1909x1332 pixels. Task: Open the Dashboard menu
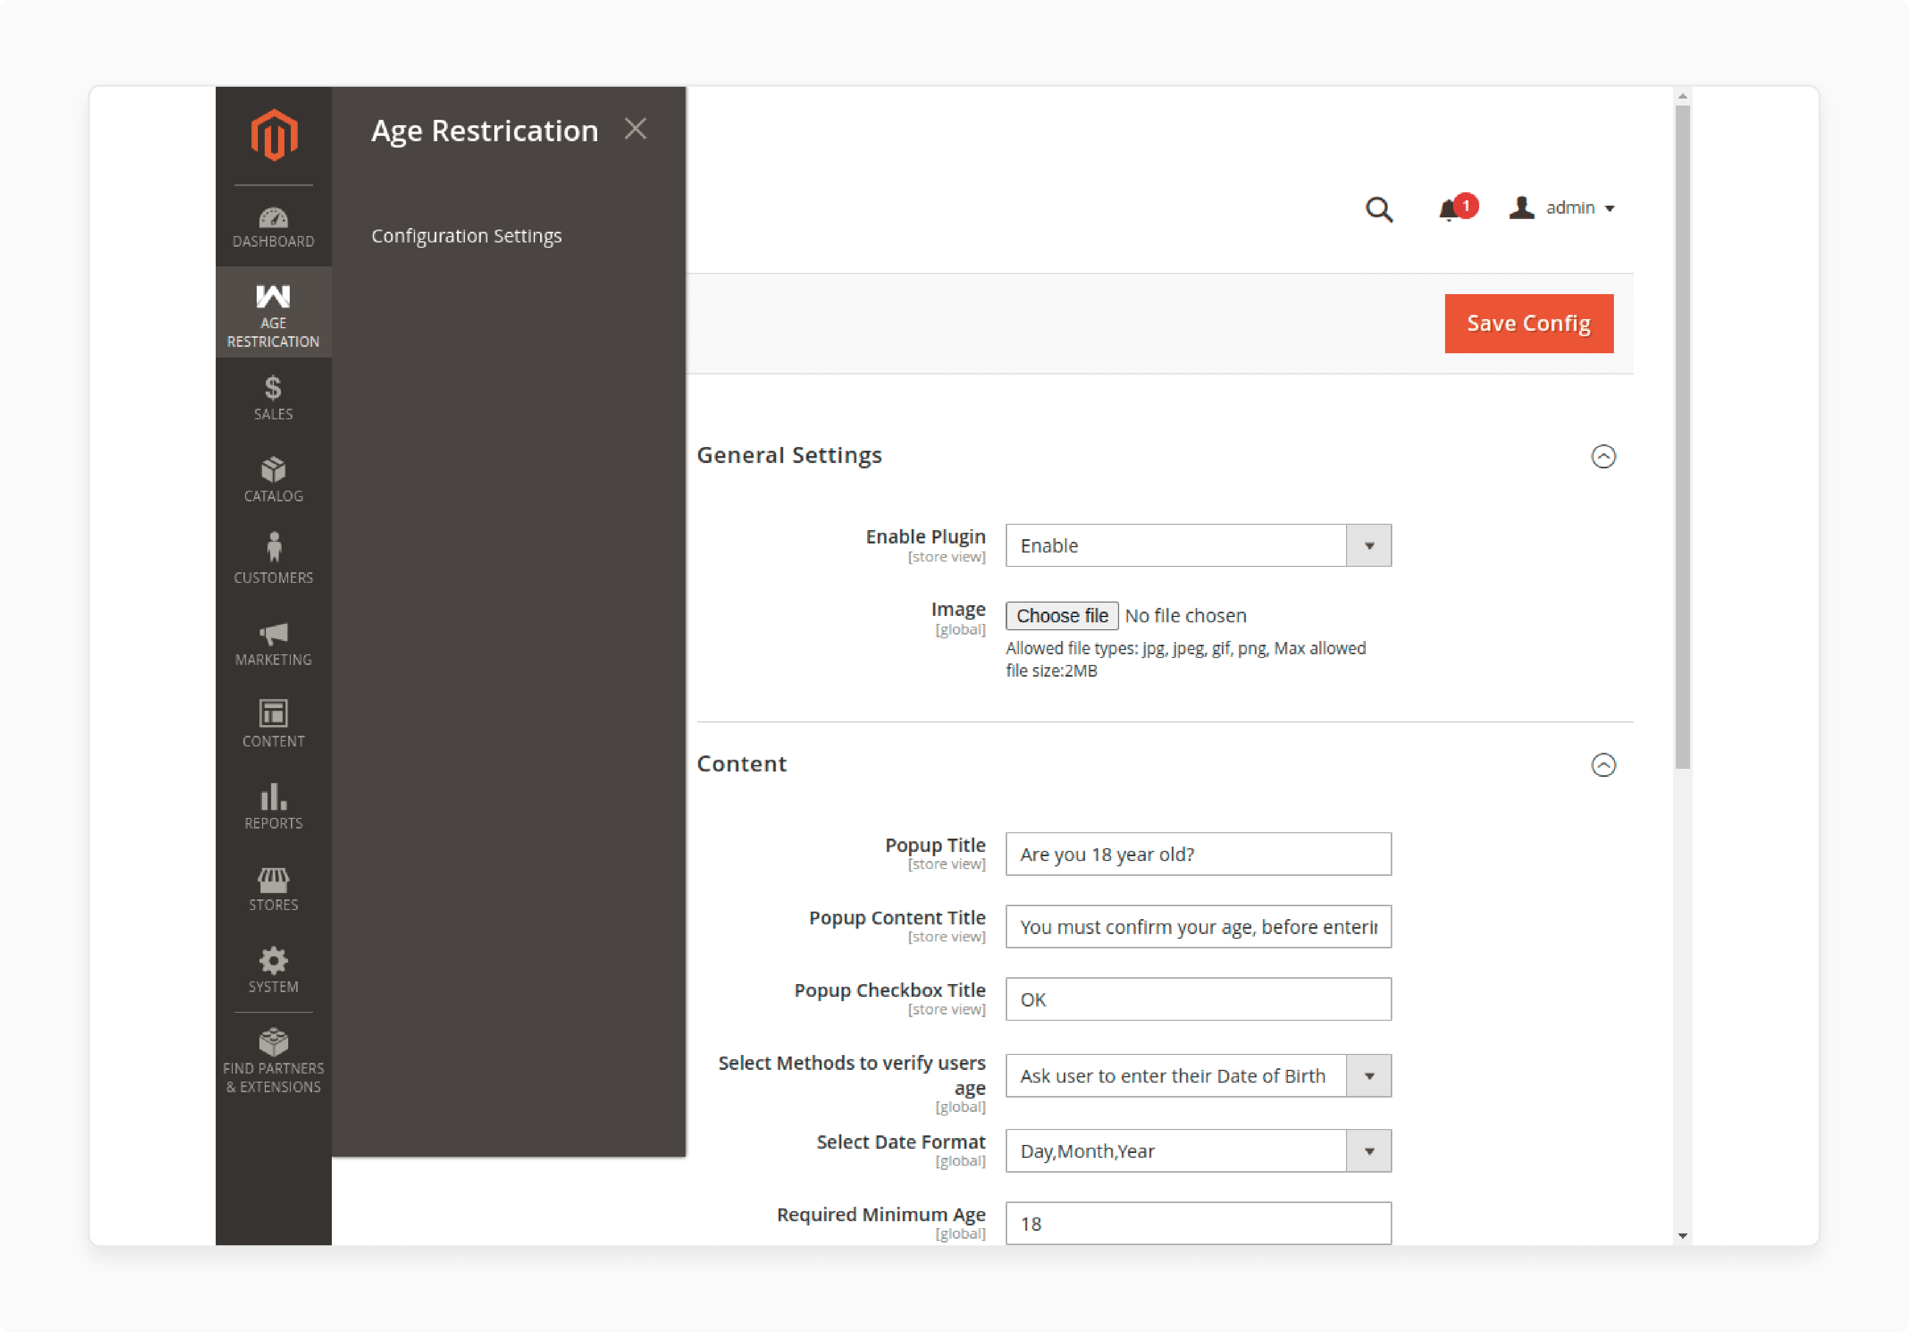274,226
